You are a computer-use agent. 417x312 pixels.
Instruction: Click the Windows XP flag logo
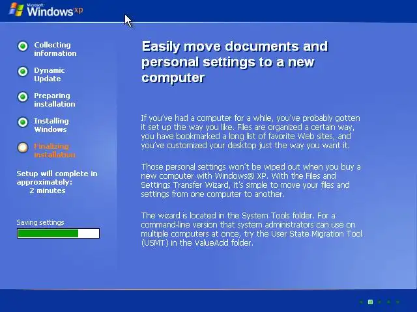tap(16, 10)
